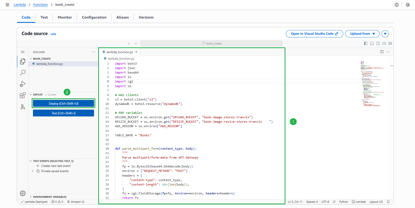
Task: Change file encoding UTF-8
Action: (325, 202)
